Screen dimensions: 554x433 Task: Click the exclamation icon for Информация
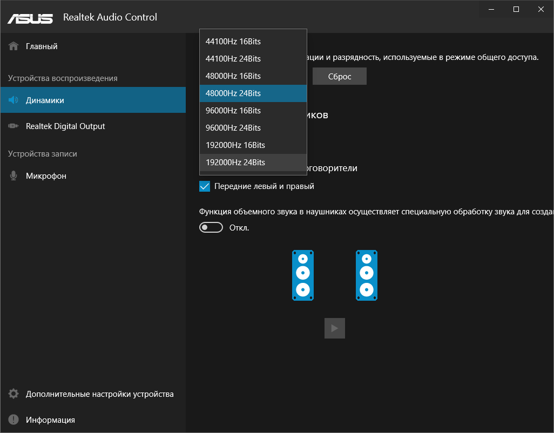[x=14, y=420]
